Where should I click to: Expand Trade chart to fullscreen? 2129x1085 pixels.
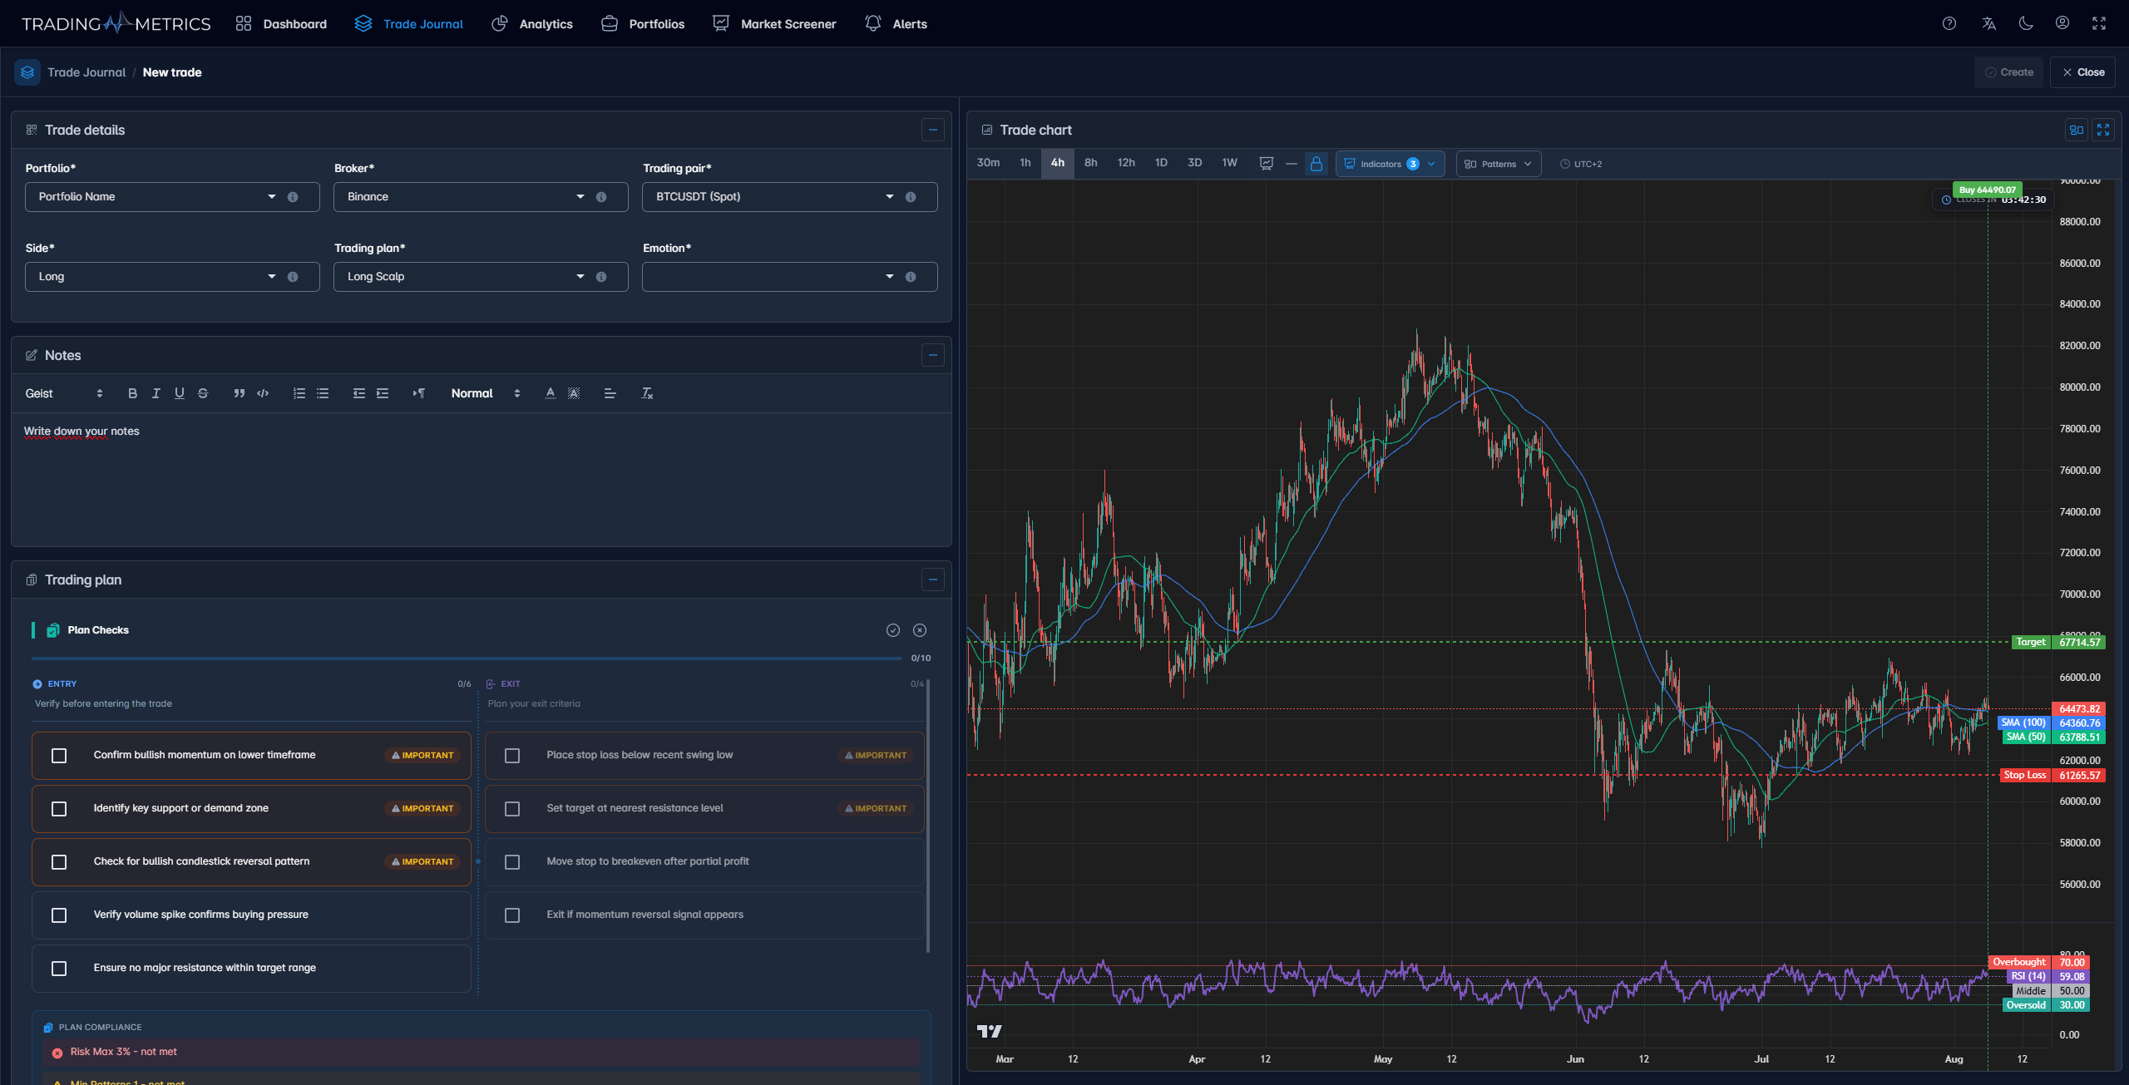tap(2103, 130)
